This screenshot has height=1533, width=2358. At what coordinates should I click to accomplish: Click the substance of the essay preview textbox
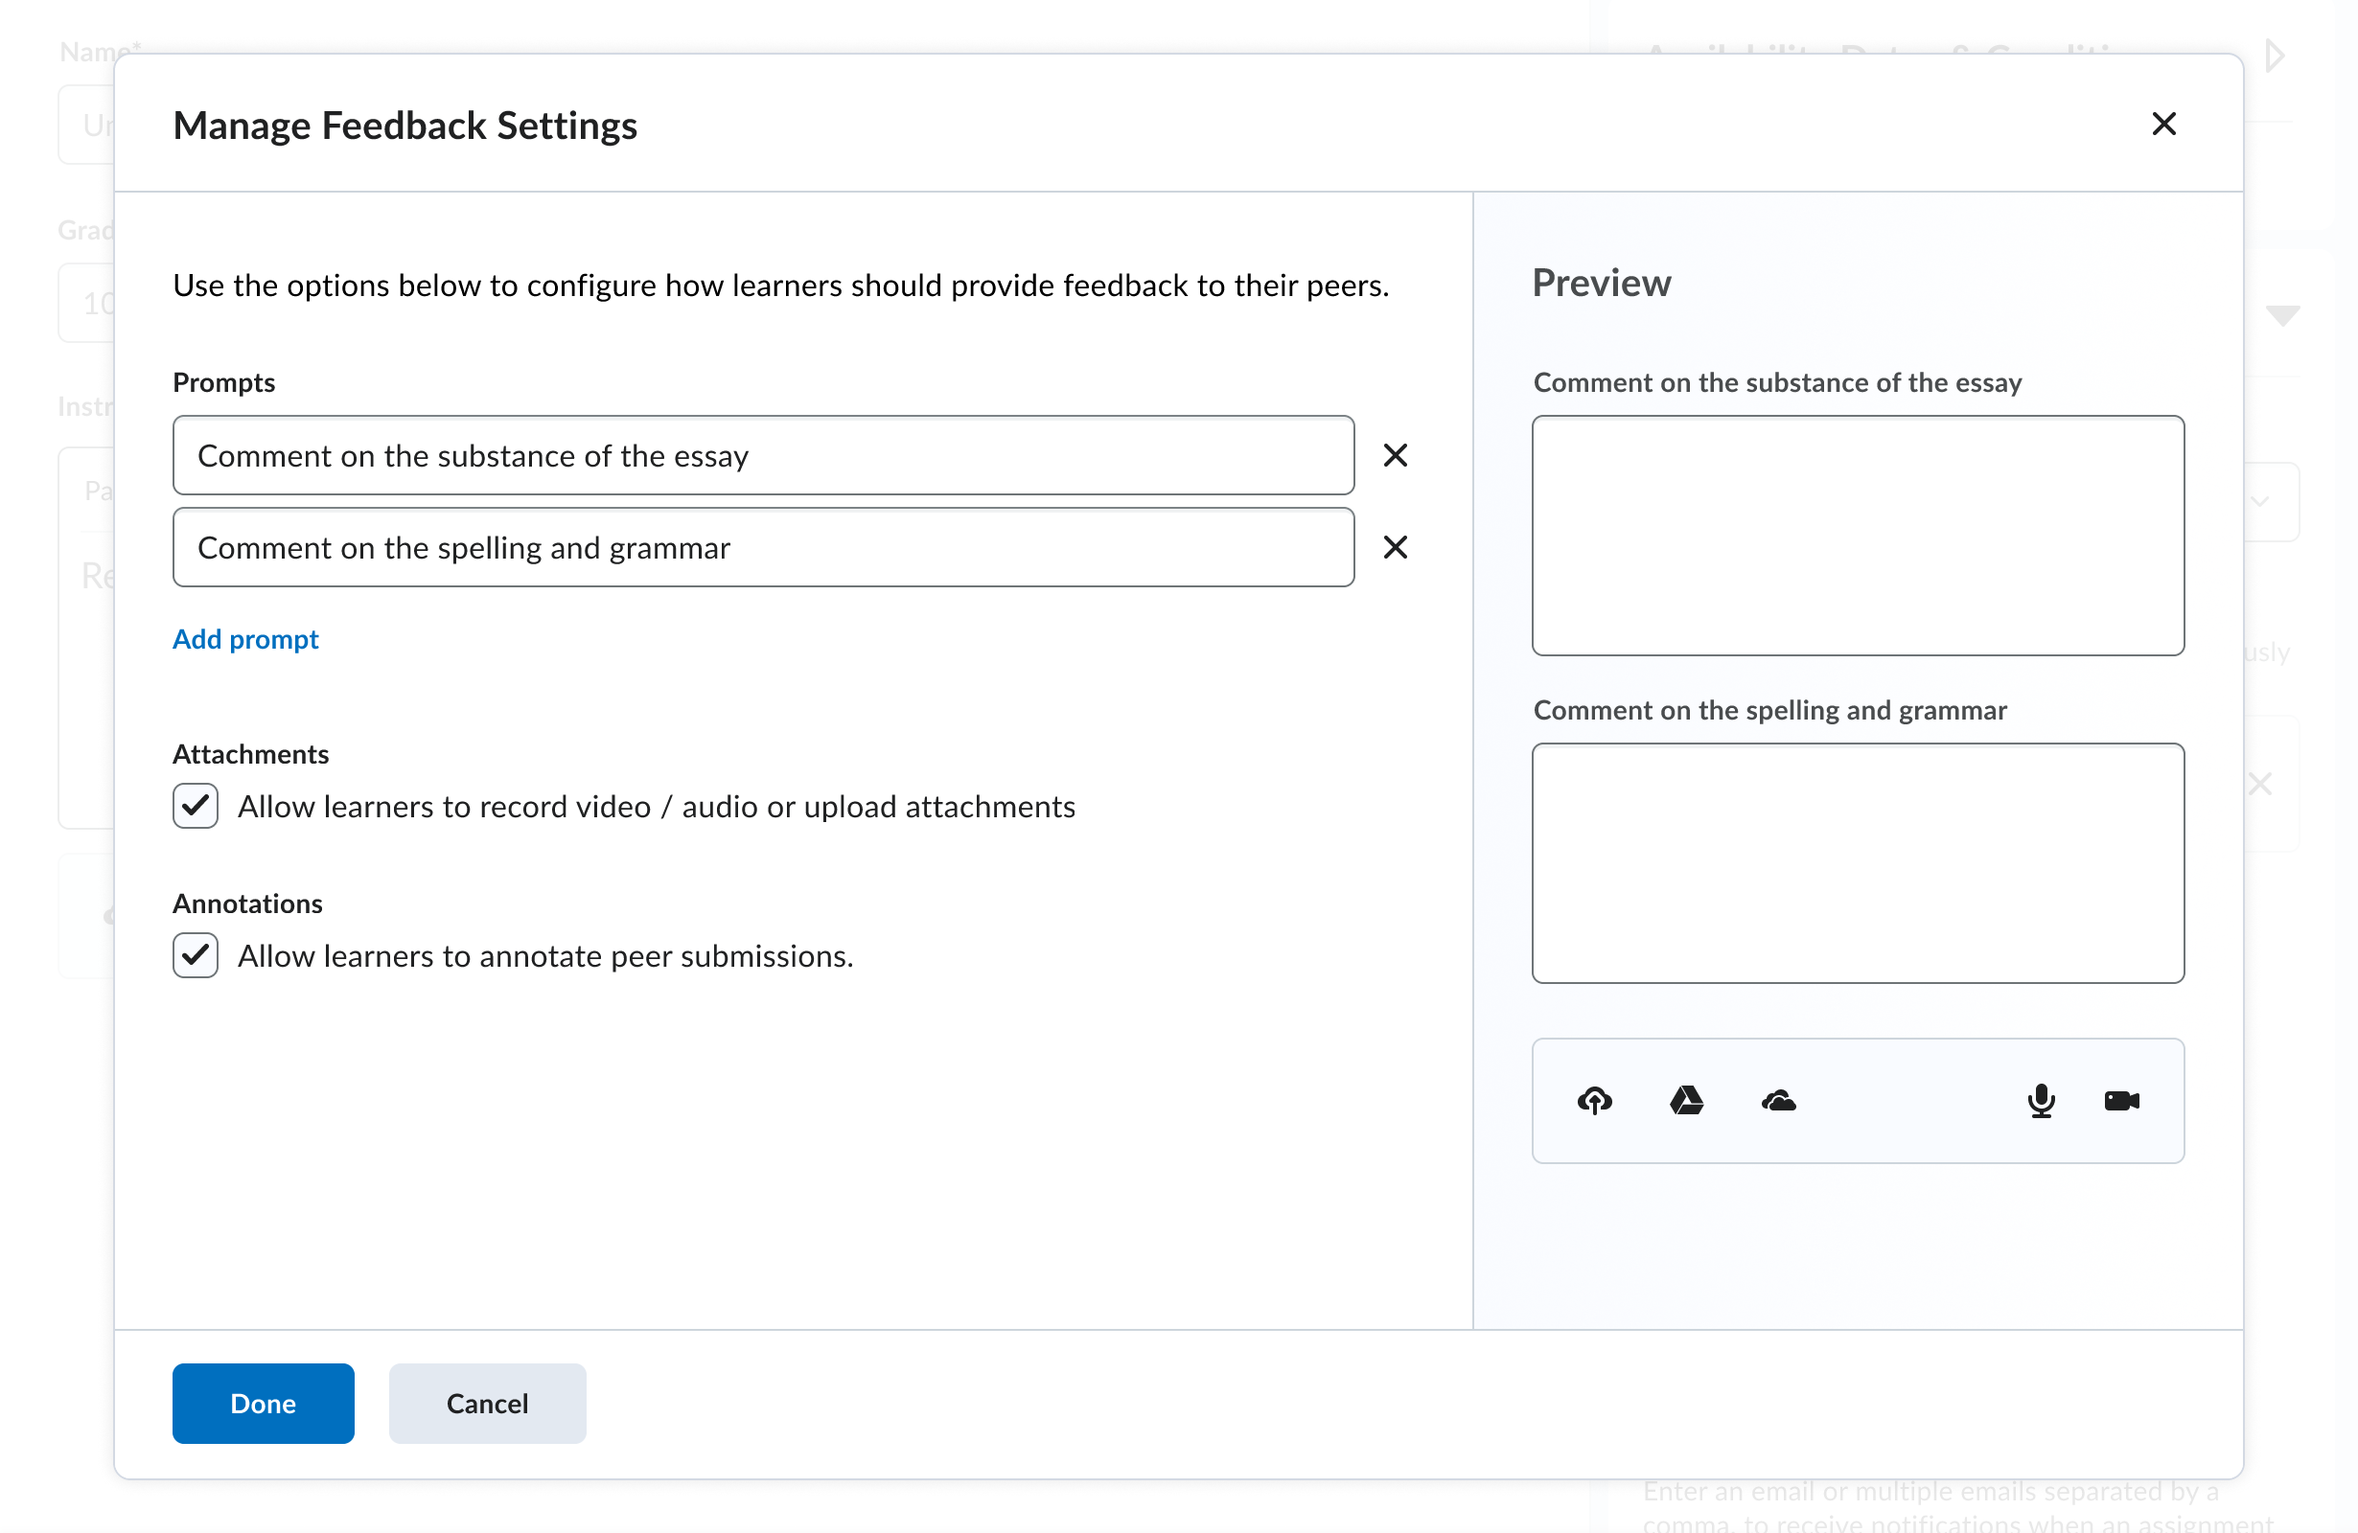tap(1858, 536)
